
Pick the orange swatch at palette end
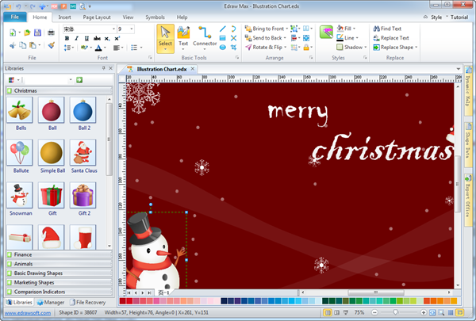click(x=454, y=301)
